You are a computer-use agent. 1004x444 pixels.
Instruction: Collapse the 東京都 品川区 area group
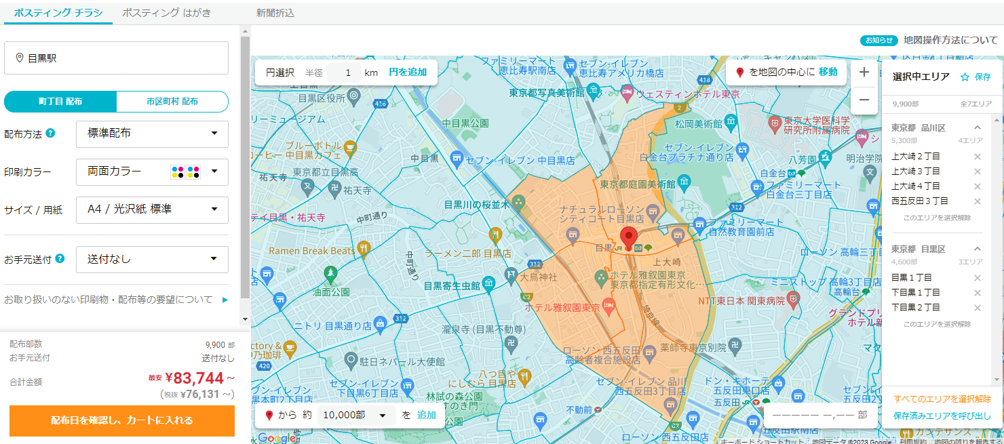click(x=978, y=127)
